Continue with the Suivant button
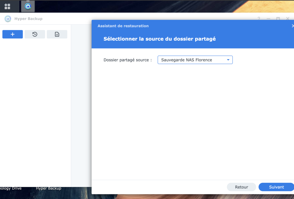The height and width of the screenshot is (199, 294). pos(276,187)
